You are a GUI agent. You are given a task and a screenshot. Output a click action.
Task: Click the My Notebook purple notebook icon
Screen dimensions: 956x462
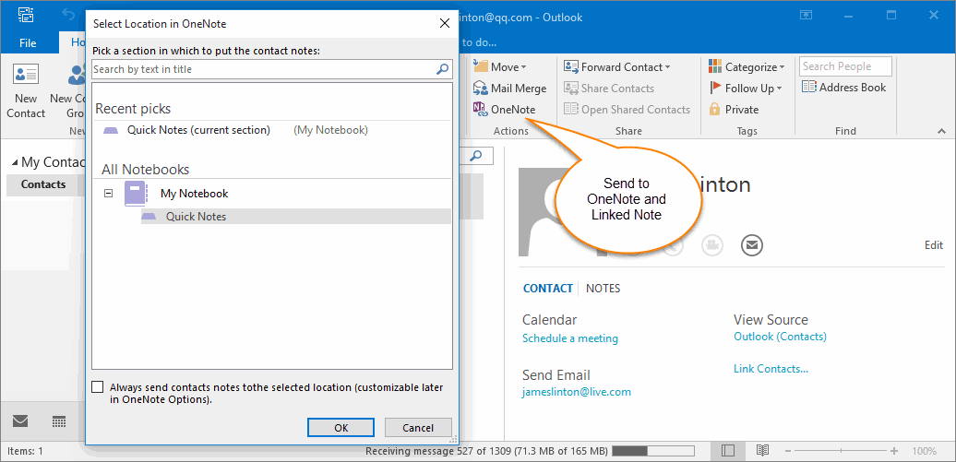(136, 194)
